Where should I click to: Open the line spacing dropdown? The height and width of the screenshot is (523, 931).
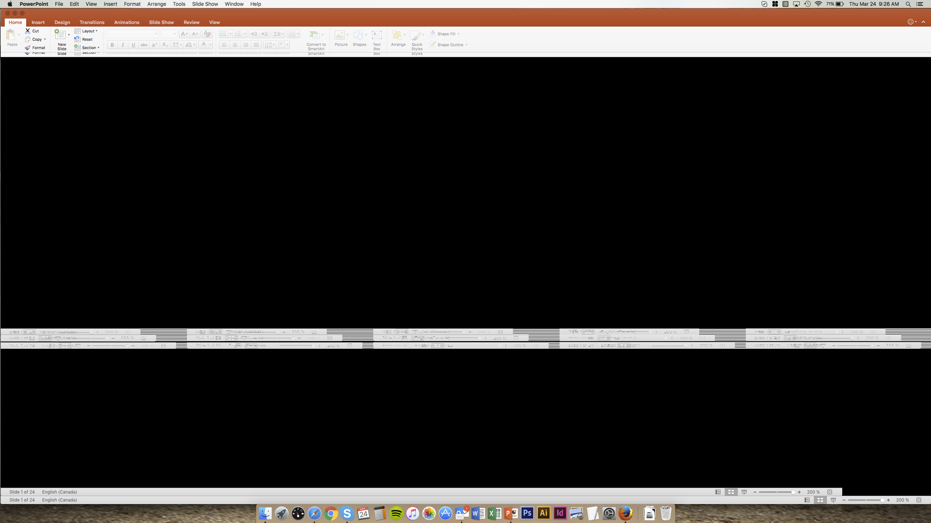pyautogui.click(x=279, y=34)
